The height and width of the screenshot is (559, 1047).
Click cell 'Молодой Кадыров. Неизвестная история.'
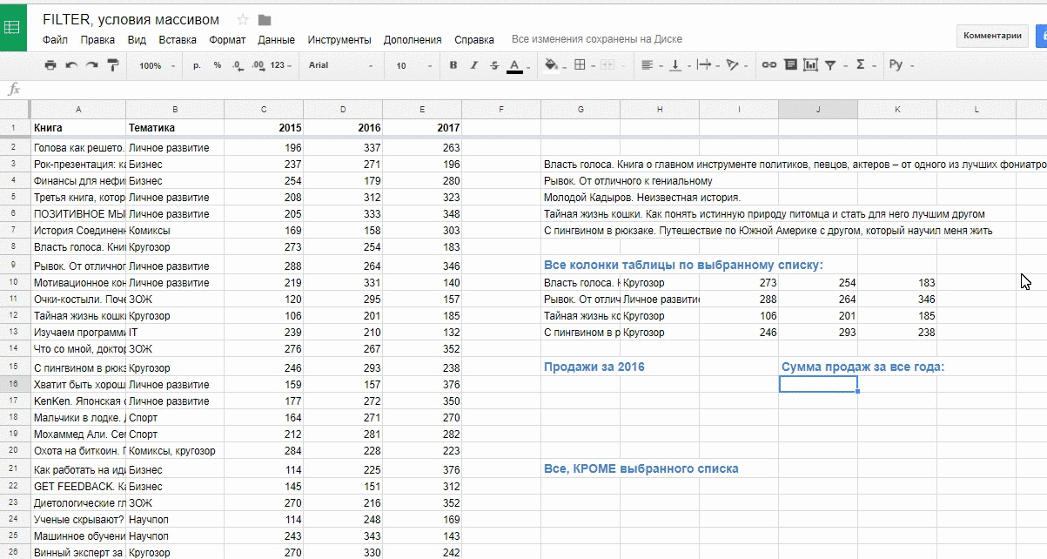642,198
